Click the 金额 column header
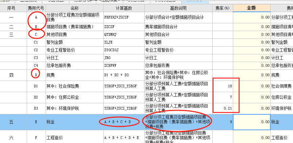 [251, 8]
